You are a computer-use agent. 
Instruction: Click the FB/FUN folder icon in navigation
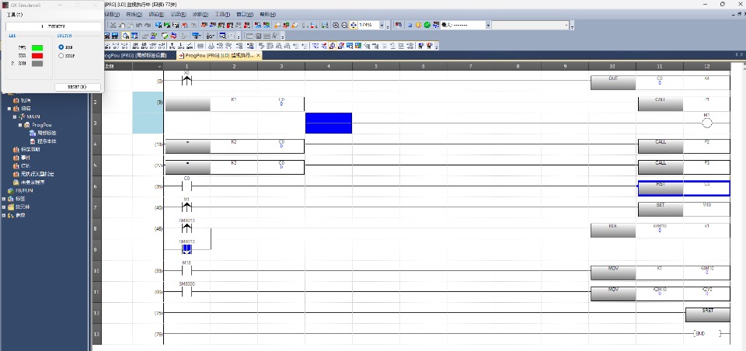10,190
